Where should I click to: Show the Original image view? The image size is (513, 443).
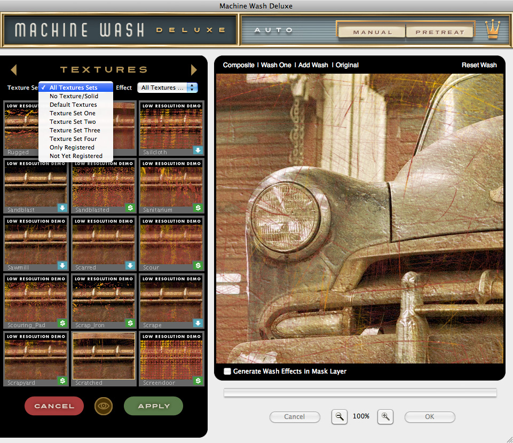tap(347, 65)
